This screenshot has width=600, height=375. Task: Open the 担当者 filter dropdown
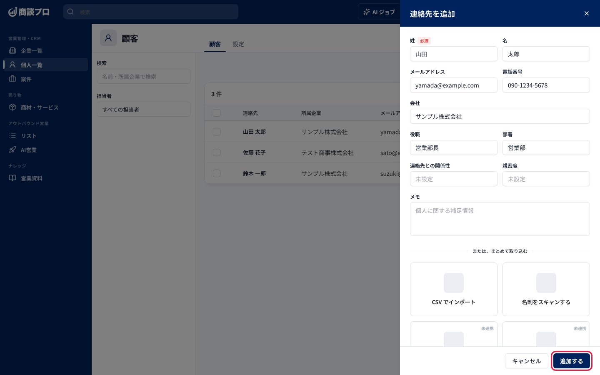tap(143, 110)
